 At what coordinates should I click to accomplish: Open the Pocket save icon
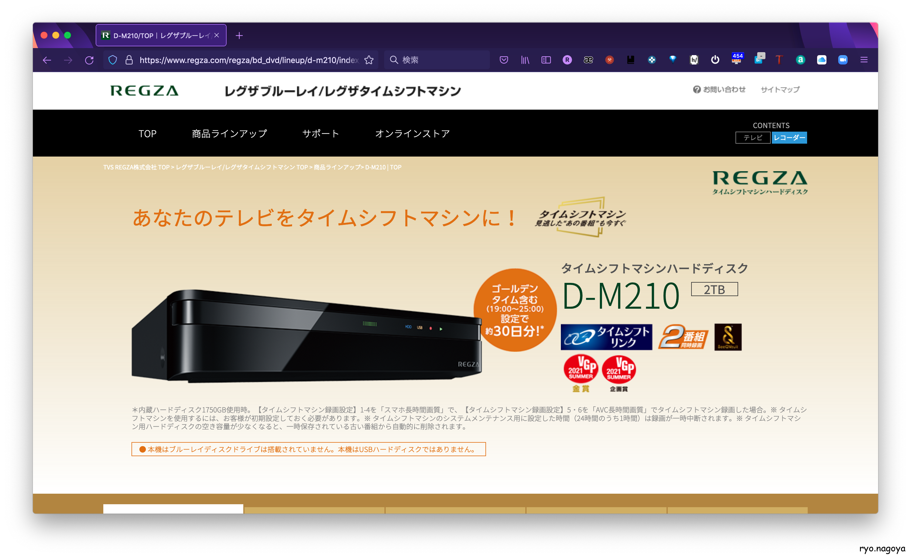pos(504,60)
